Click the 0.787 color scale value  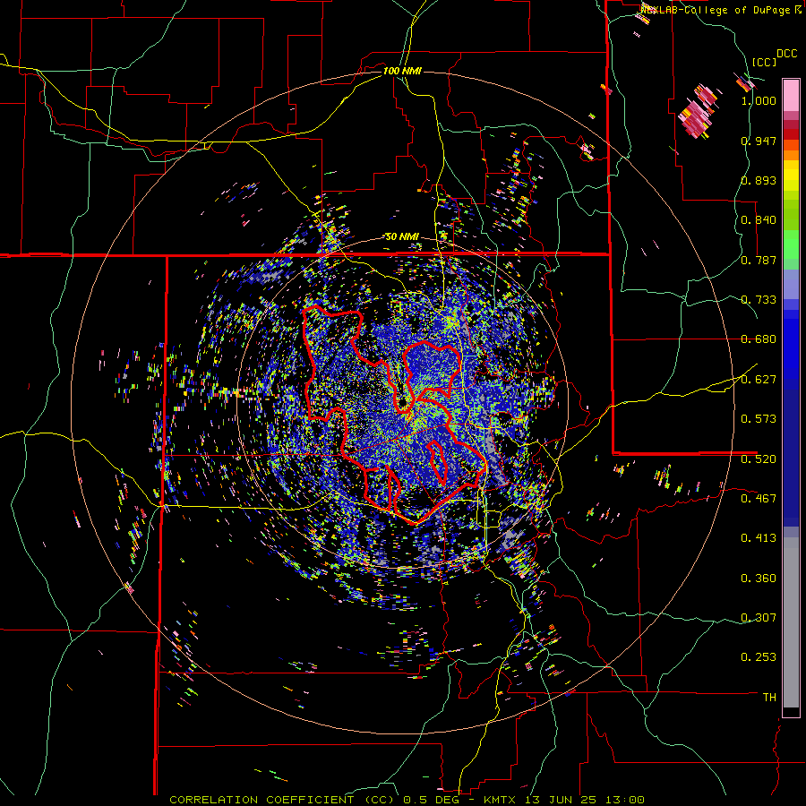click(x=759, y=260)
